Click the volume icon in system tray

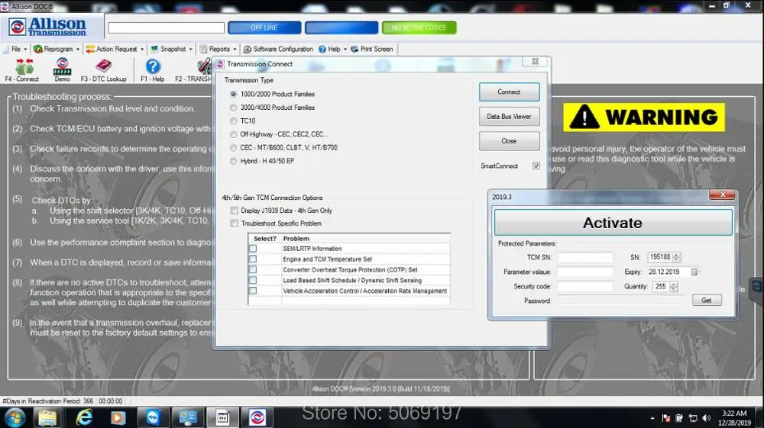[707, 418]
